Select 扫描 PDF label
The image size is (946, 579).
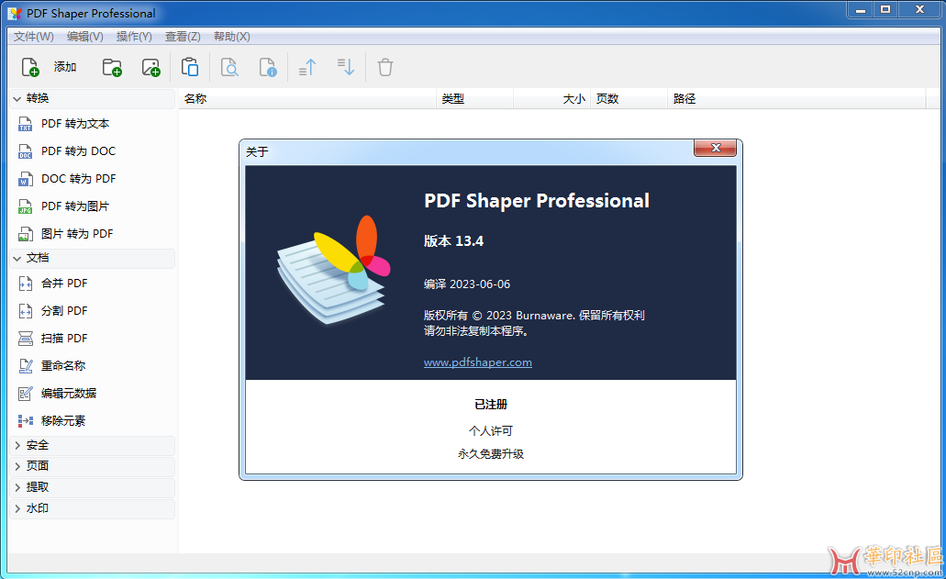pos(64,339)
